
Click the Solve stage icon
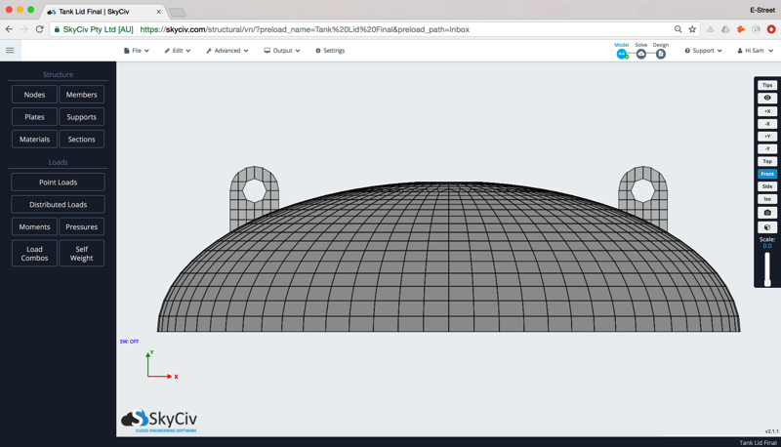tap(641, 54)
